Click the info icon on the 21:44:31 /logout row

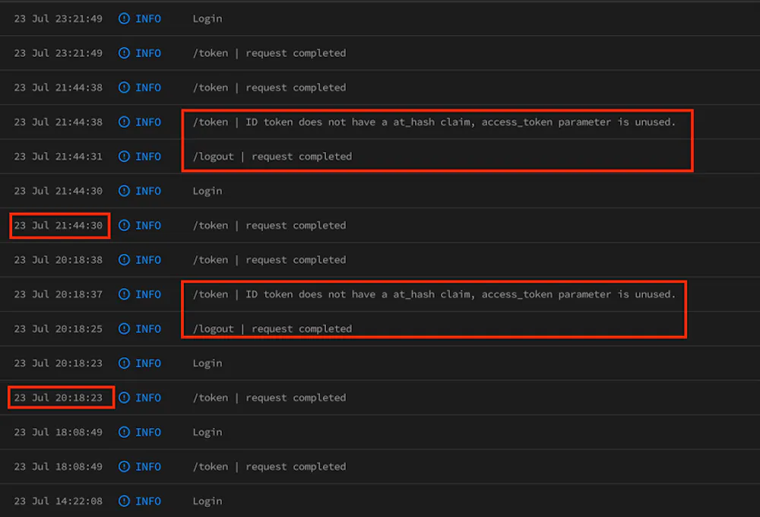[124, 156]
